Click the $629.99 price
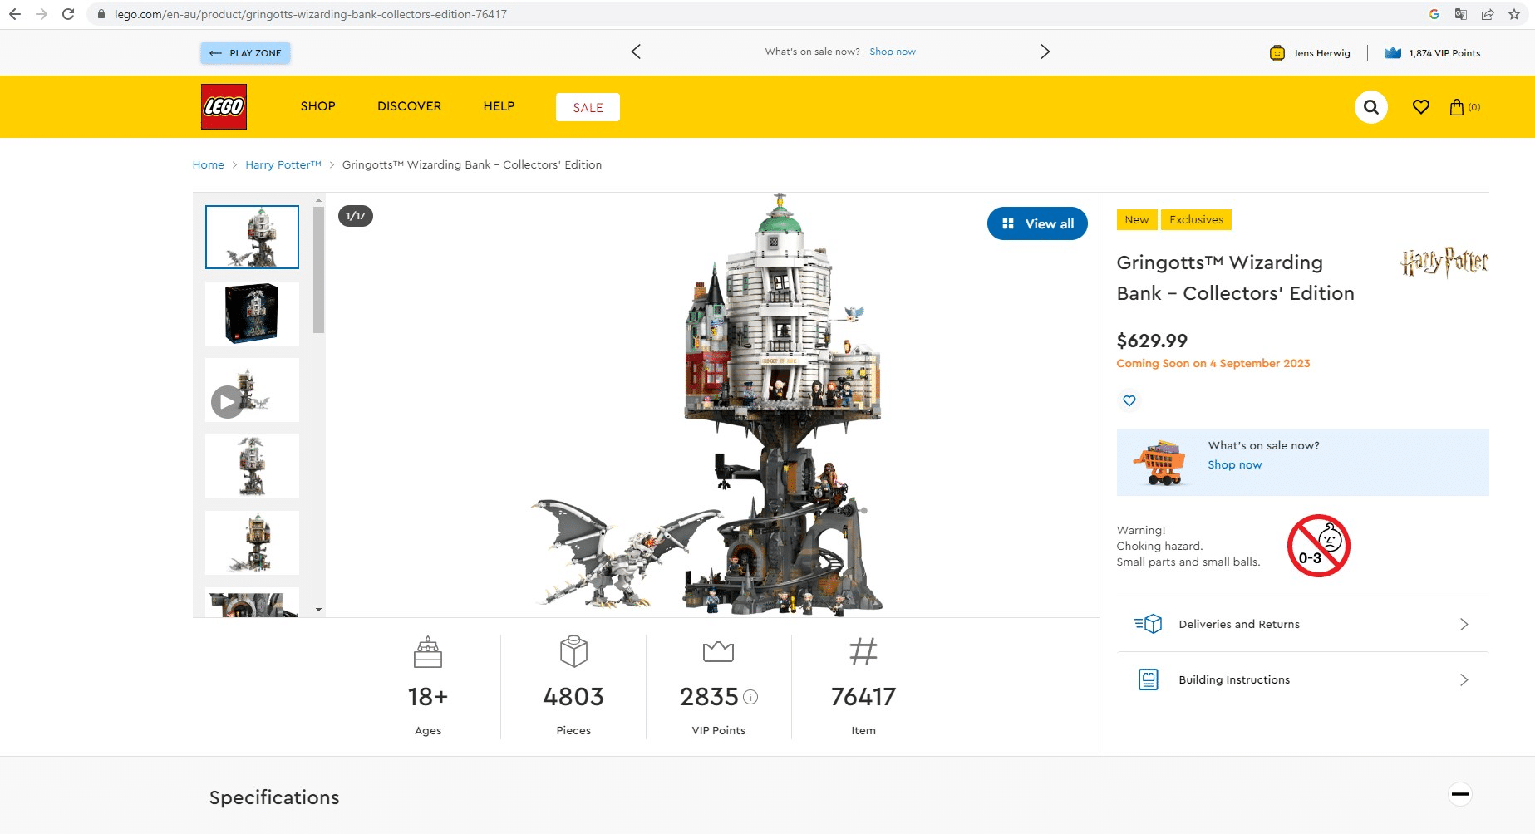Viewport: 1535px width, 834px height. tap(1152, 341)
